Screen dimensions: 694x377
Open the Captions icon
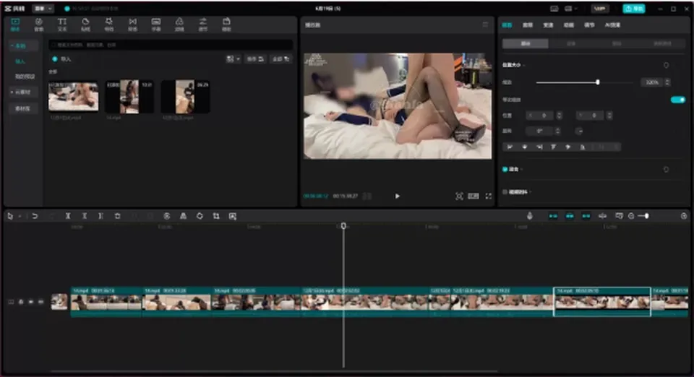tap(156, 25)
